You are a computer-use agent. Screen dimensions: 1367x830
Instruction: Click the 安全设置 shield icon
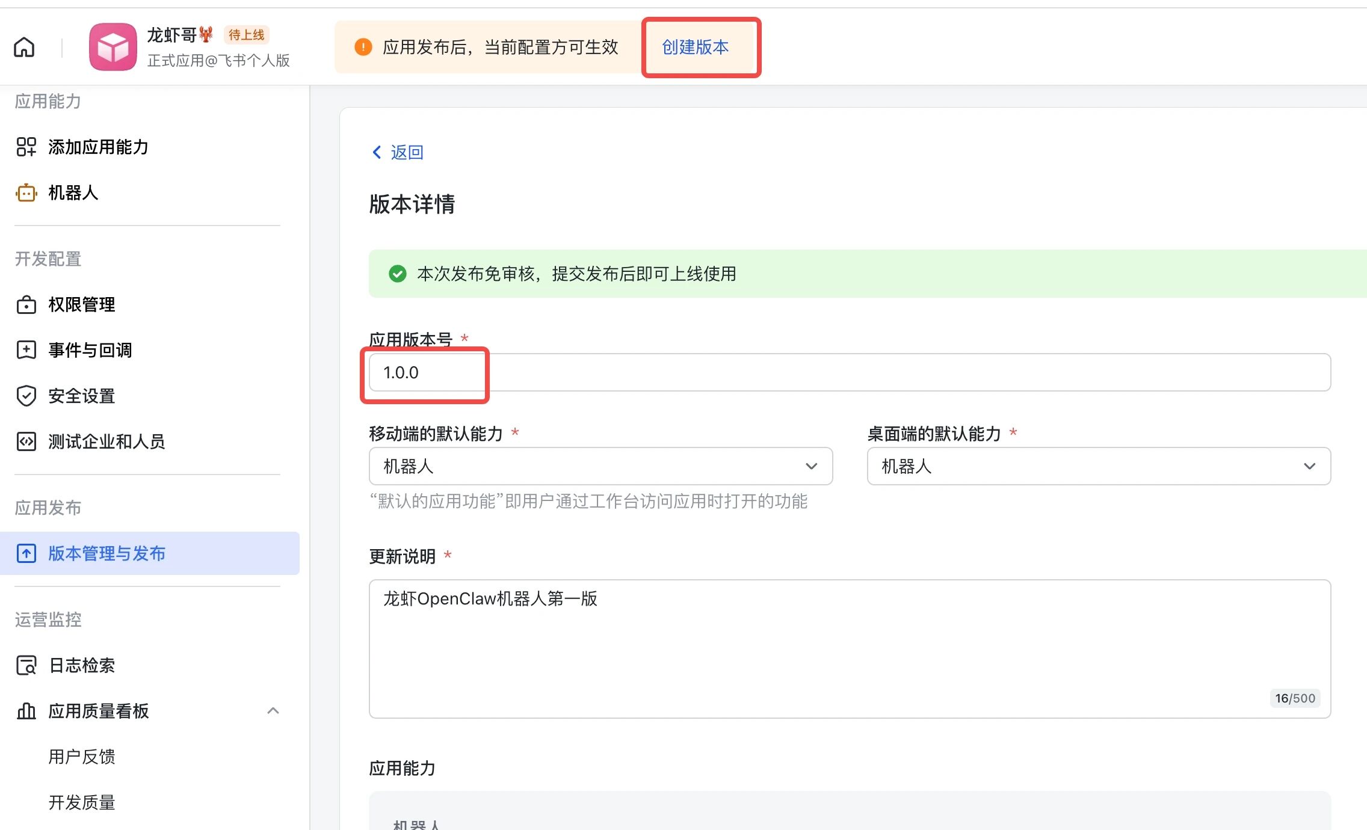[26, 396]
